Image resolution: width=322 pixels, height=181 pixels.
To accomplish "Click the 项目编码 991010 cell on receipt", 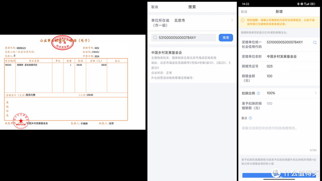I will coord(8,65).
